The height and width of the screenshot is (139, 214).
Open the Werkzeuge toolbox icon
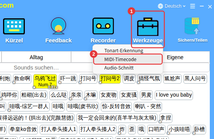[x=148, y=27]
